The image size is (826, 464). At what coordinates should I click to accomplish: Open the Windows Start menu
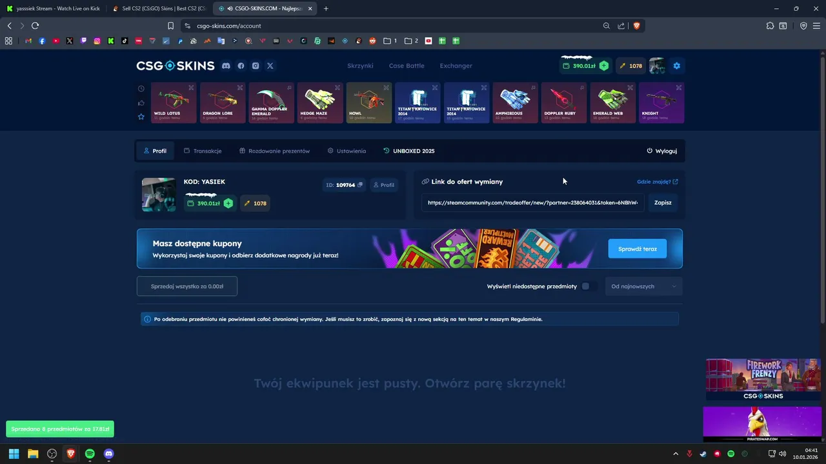coord(14,454)
